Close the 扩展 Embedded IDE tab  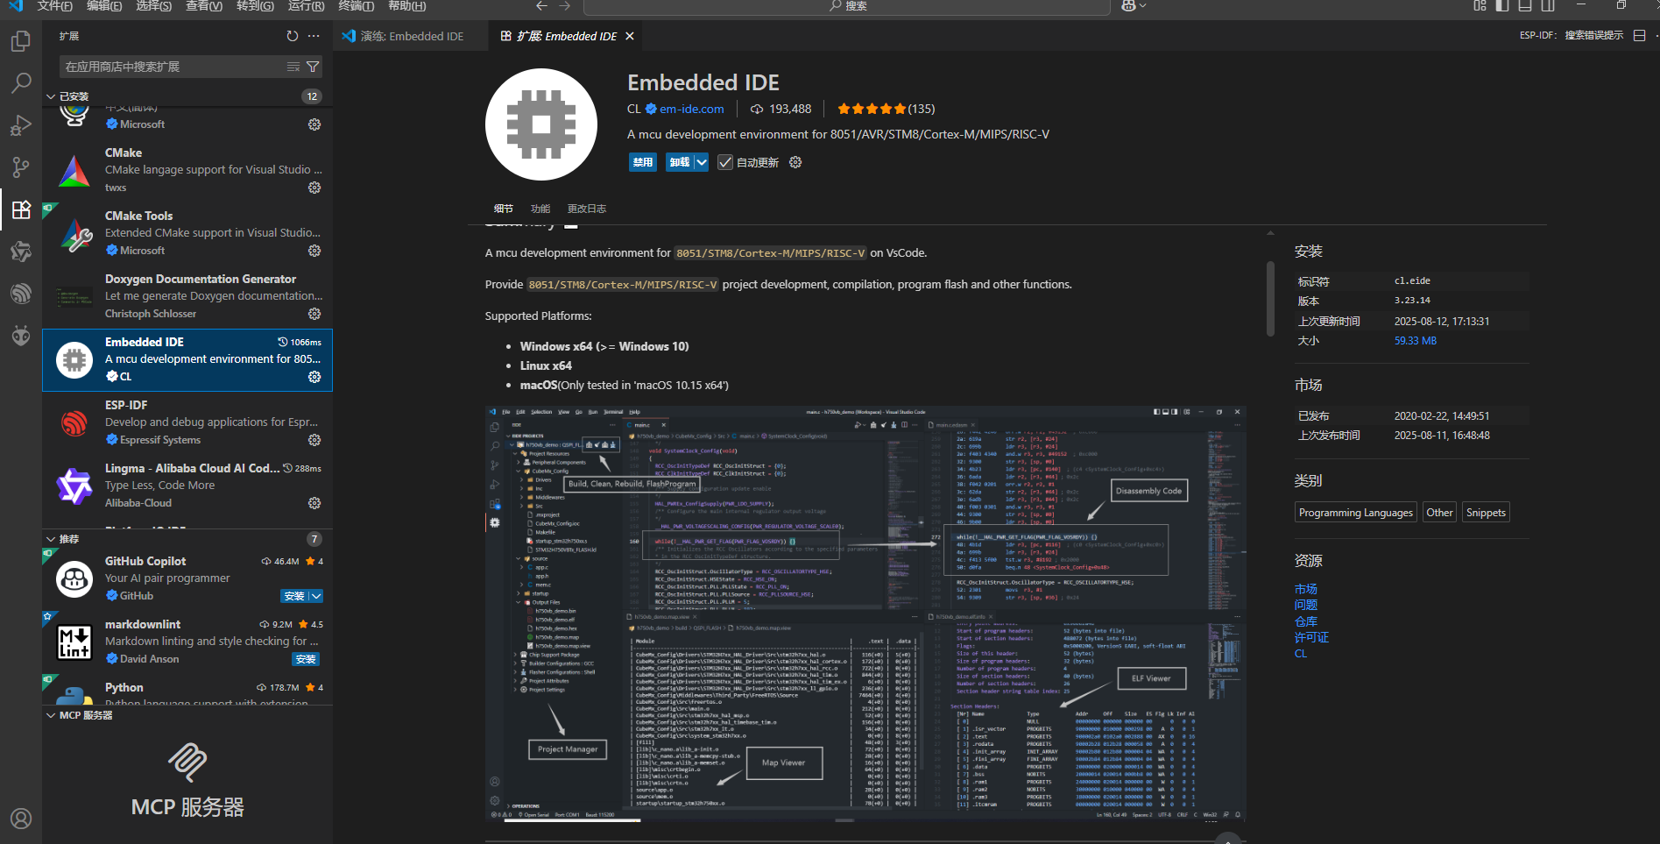point(629,36)
